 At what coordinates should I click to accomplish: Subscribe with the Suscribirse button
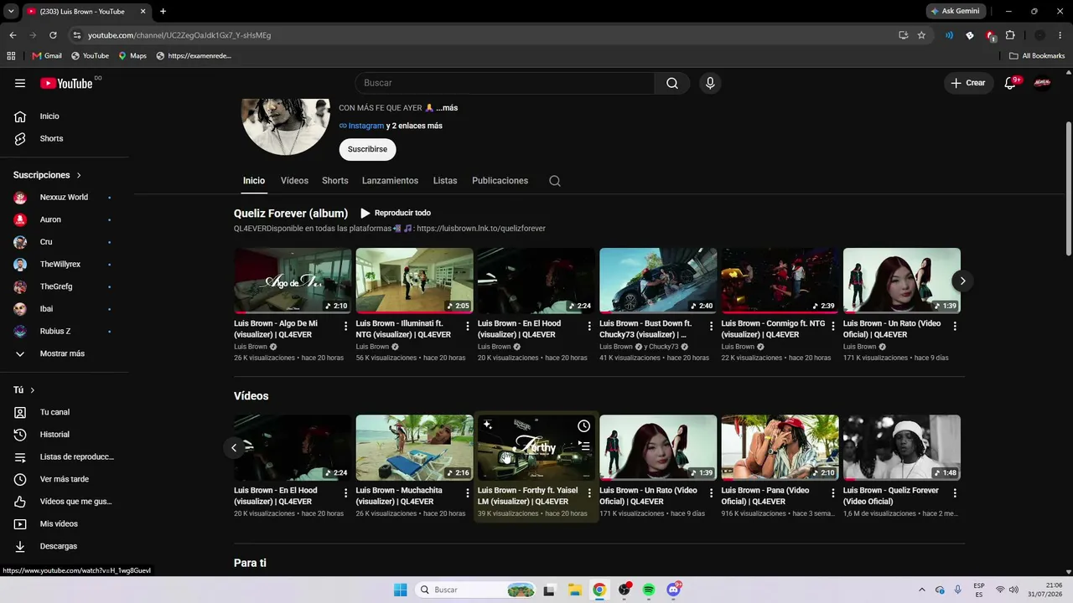[x=367, y=149]
